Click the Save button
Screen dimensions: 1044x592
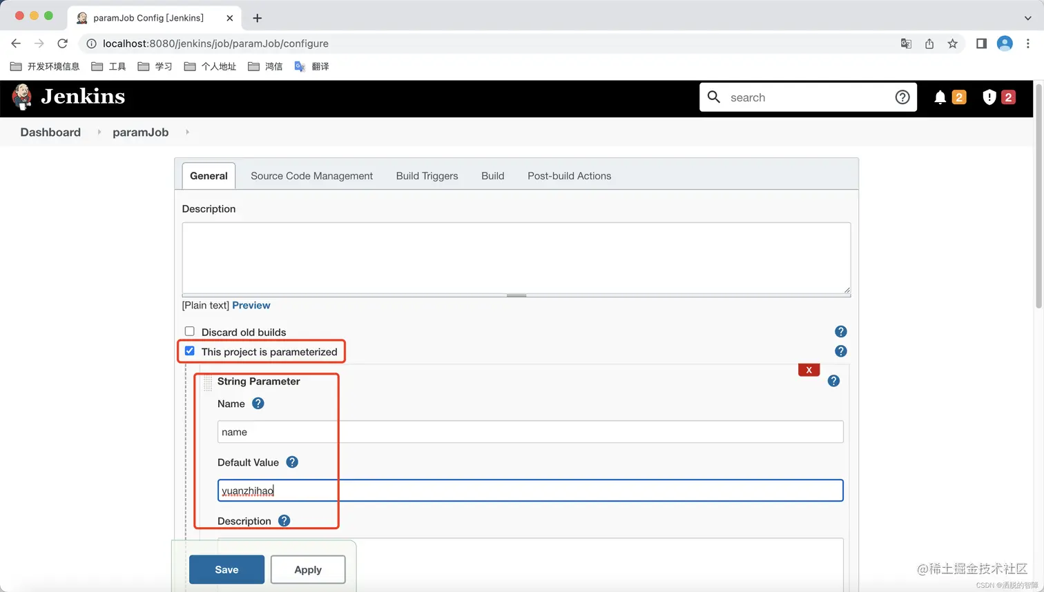pyautogui.click(x=226, y=569)
